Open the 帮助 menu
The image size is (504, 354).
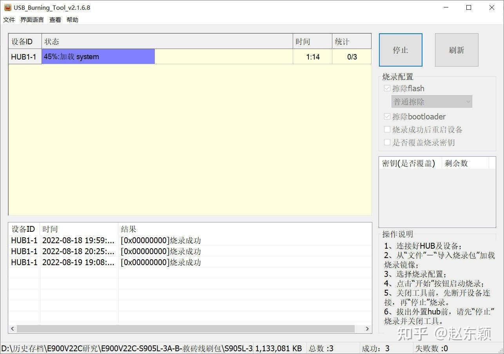pos(72,20)
